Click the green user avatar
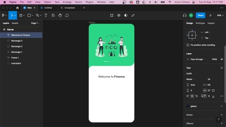 pos(191,16)
